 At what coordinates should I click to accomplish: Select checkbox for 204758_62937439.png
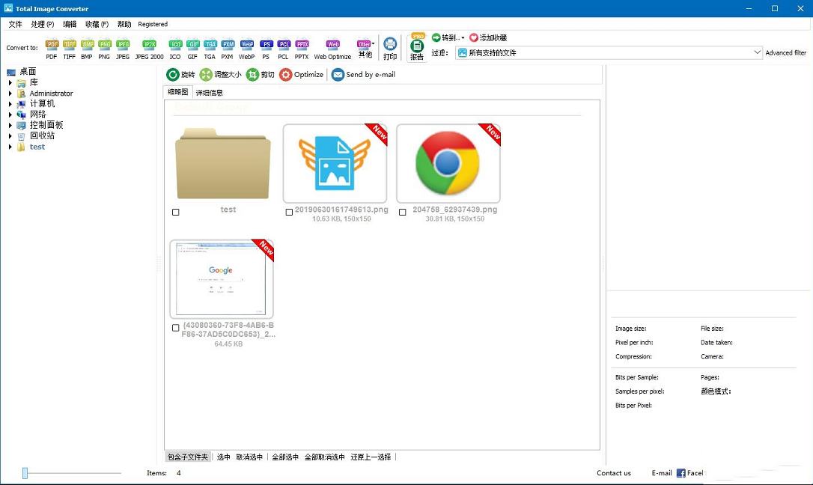pos(403,213)
